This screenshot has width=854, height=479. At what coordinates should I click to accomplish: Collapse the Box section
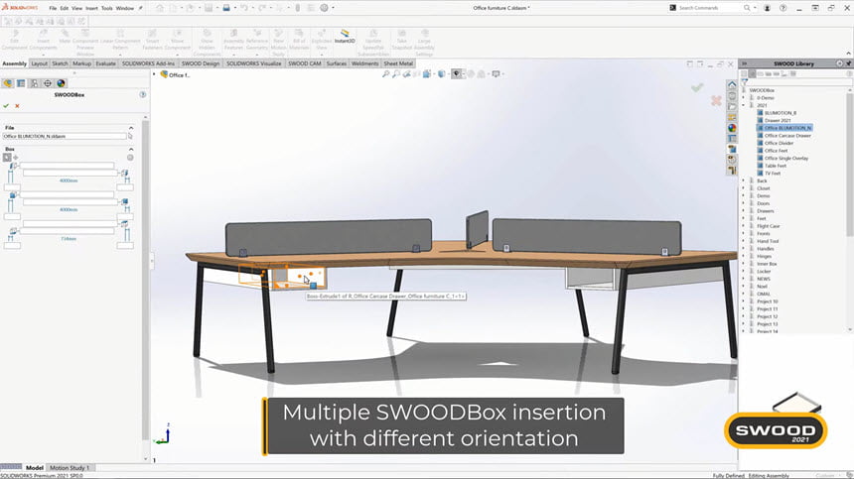(x=131, y=149)
